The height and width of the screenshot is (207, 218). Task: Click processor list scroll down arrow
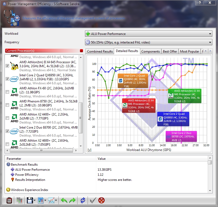pos(81,146)
